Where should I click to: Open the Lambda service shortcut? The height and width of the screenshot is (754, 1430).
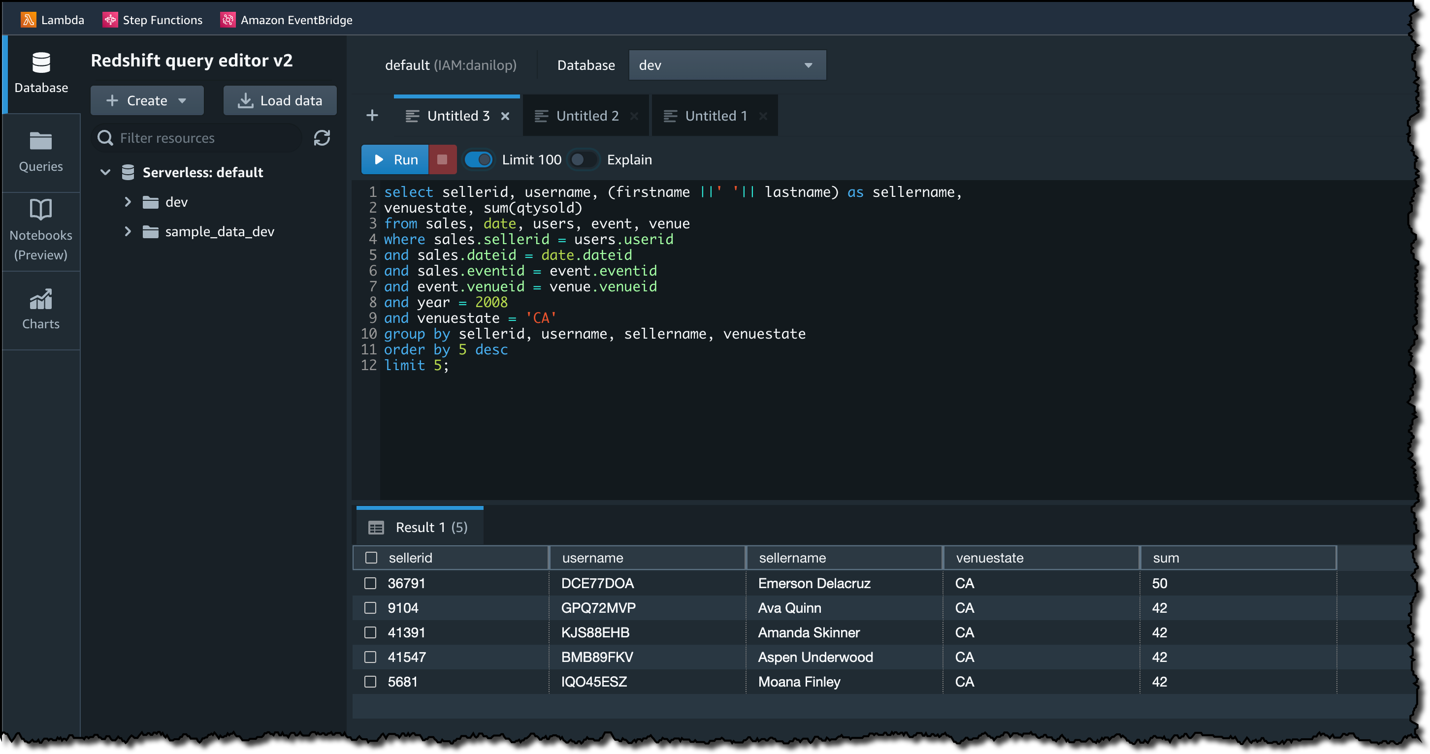52,20
